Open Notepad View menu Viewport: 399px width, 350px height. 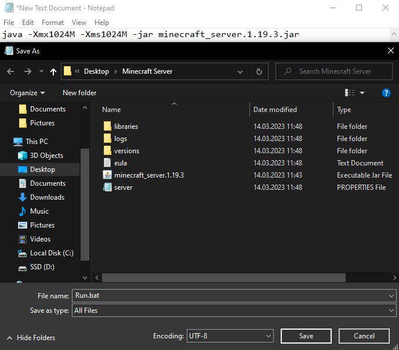[x=79, y=23]
